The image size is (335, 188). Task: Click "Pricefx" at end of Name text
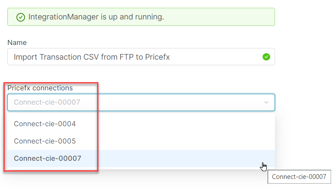(x=158, y=57)
